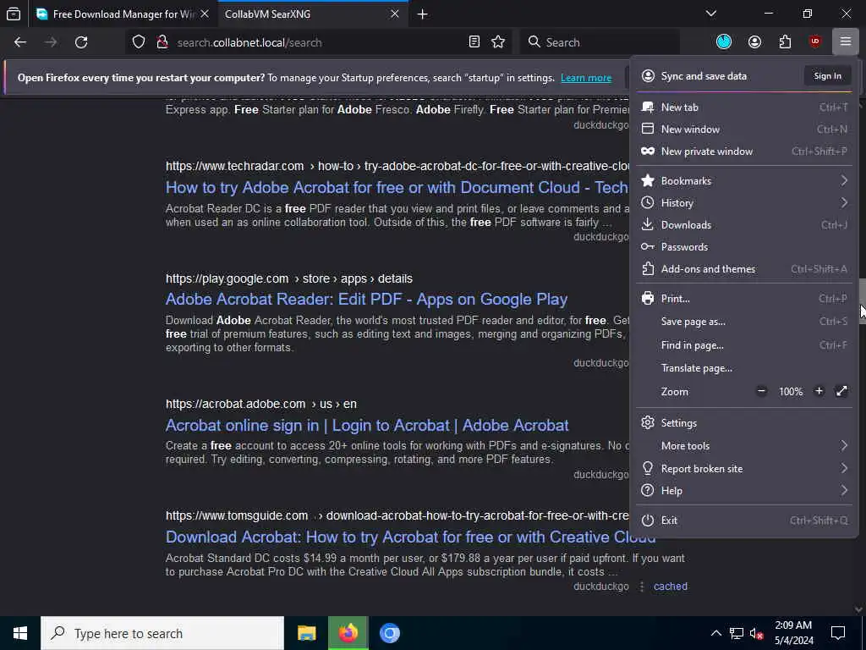Open a new tab with plus button

(x=423, y=14)
